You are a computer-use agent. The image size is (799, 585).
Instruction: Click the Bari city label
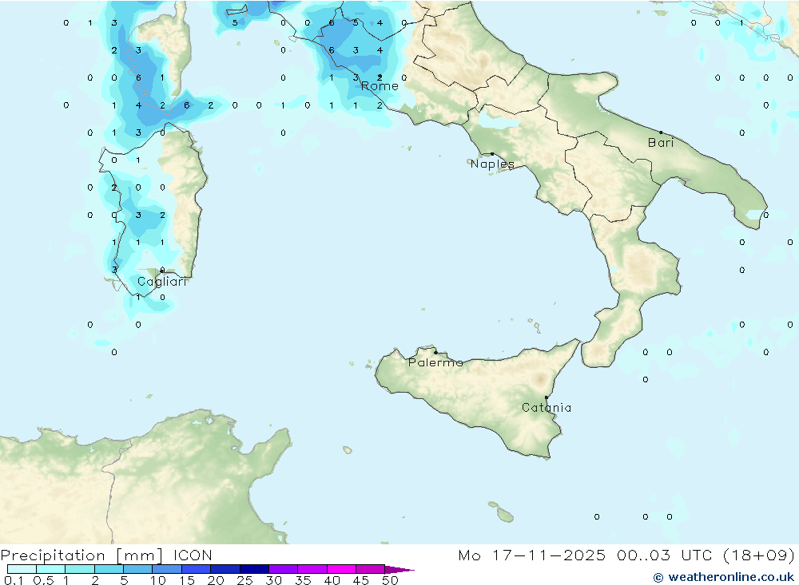click(x=661, y=143)
